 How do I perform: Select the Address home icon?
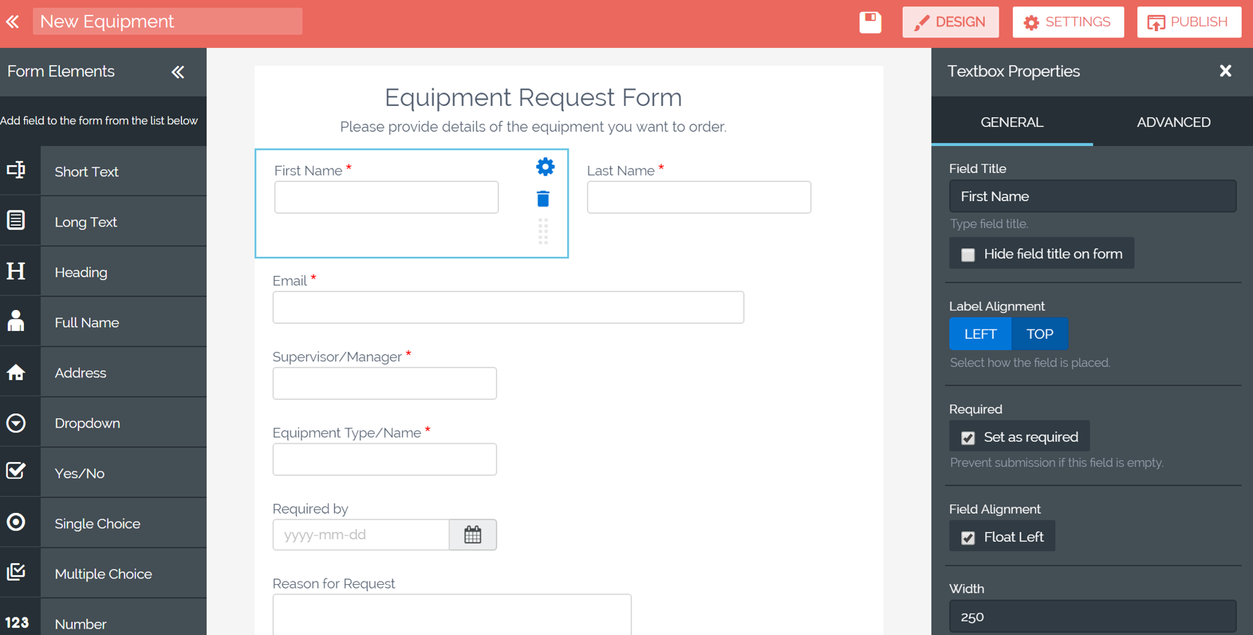pyautogui.click(x=16, y=372)
